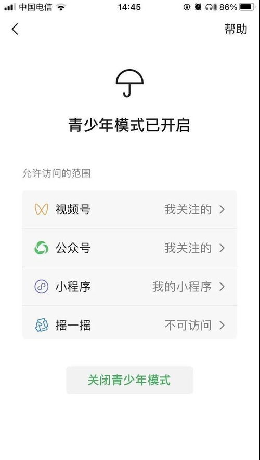This screenshot has height=460, width=260.
Task: Tap the 视频号 butterfly icon
Action: 41,209
